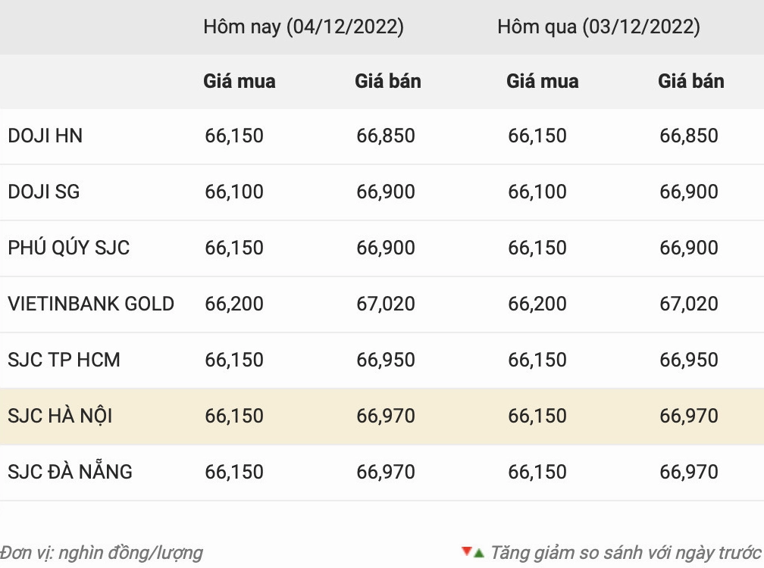Select the DOJI SG row label
Image resolution: width=764 pixels, height=568 pixels.
point(43,192)
